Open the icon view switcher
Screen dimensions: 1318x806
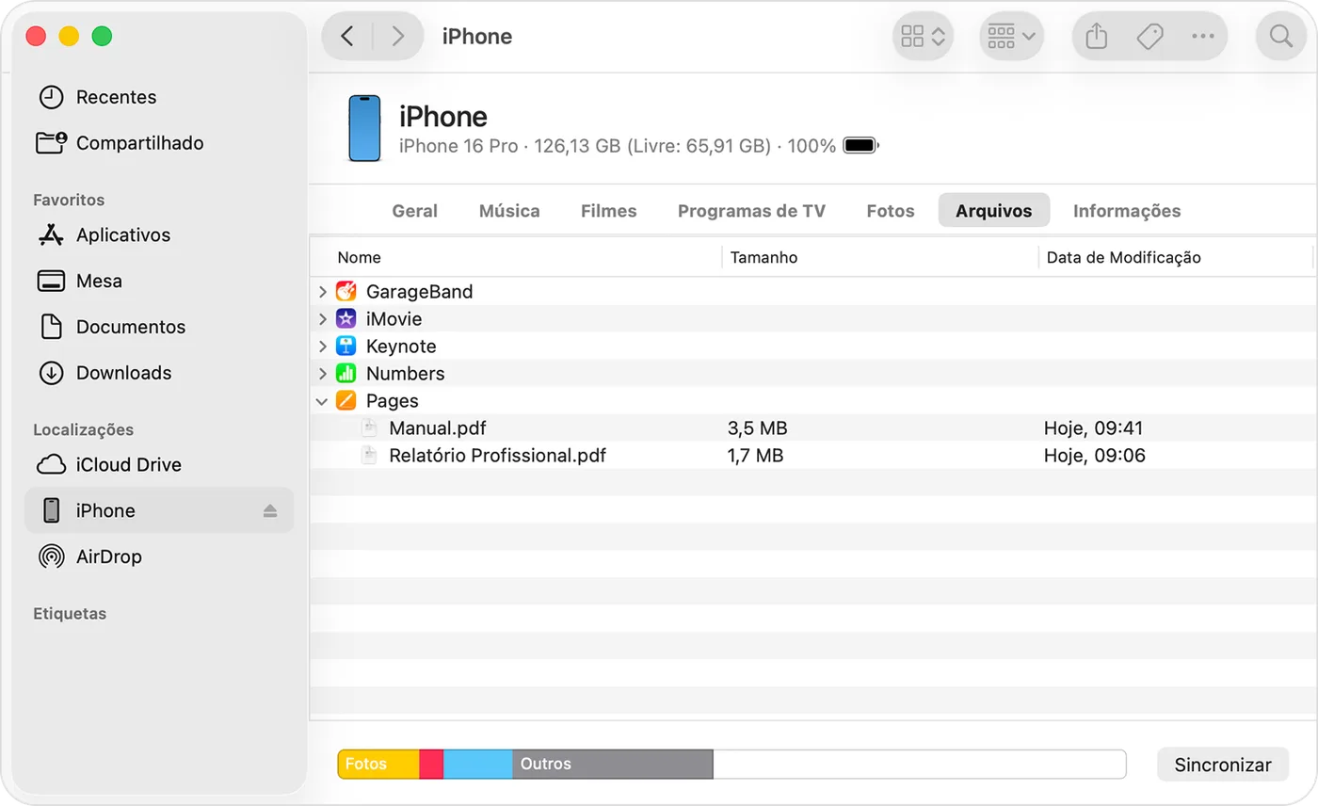[x=923, y=37]
